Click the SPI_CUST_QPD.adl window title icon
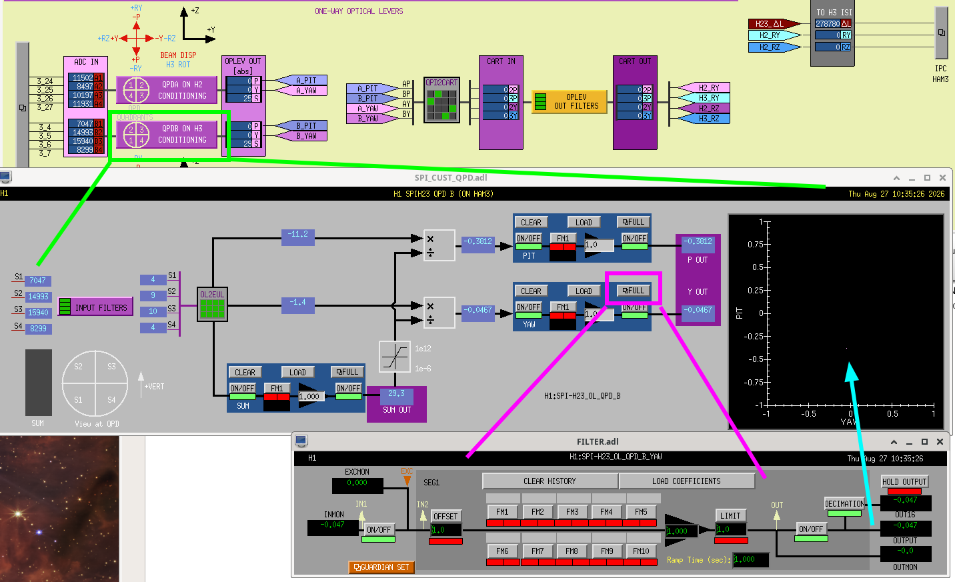This screenshot has height=582, width=955. (6, 177)
